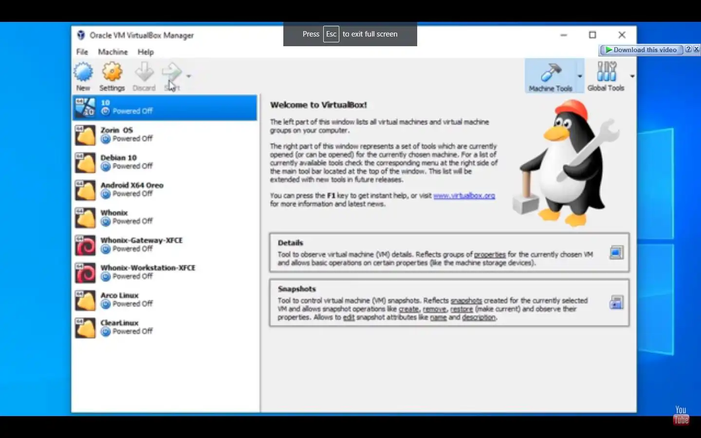Open the File menu

click(x=82, y=52)
